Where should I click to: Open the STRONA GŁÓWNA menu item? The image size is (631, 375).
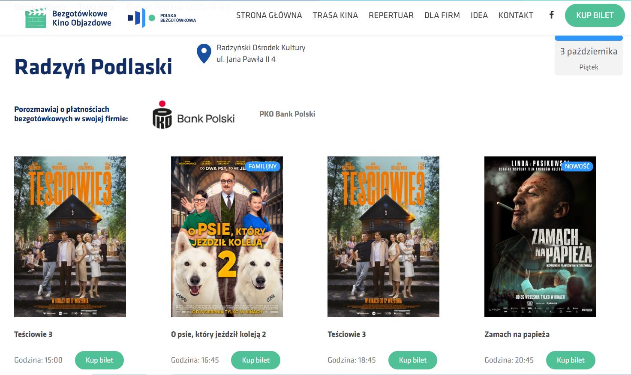click(269, 15)
